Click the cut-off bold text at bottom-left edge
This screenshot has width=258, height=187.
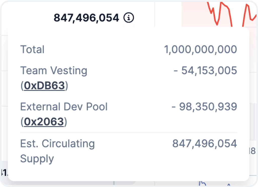4,173
